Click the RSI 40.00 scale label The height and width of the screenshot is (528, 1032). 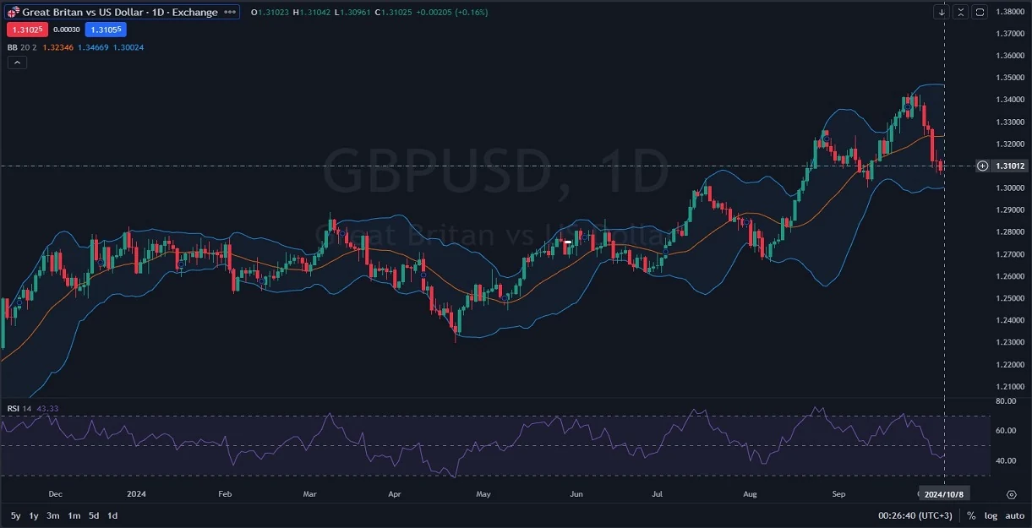[1006, 461]
